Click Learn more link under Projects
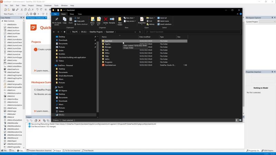276x155 pixels. tap(42, 71)
